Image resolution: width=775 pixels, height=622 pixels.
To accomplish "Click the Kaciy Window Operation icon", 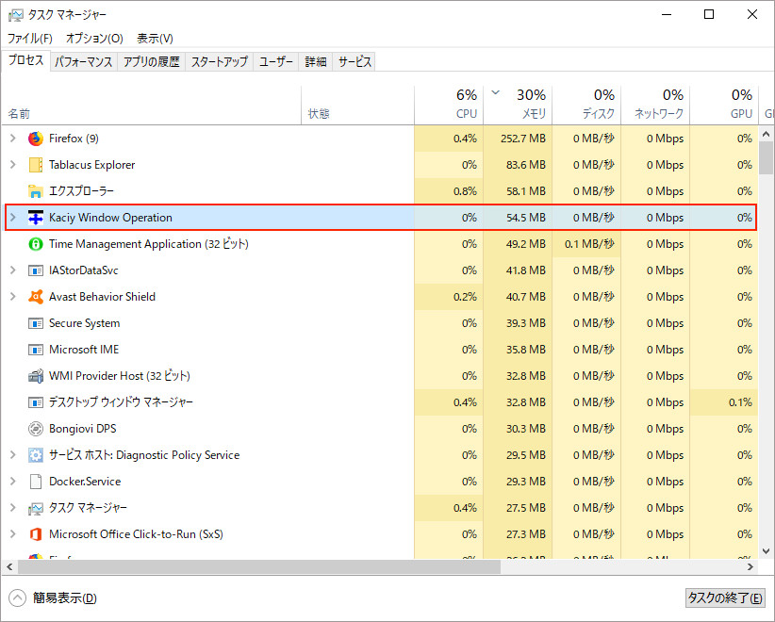I will 36,218.
